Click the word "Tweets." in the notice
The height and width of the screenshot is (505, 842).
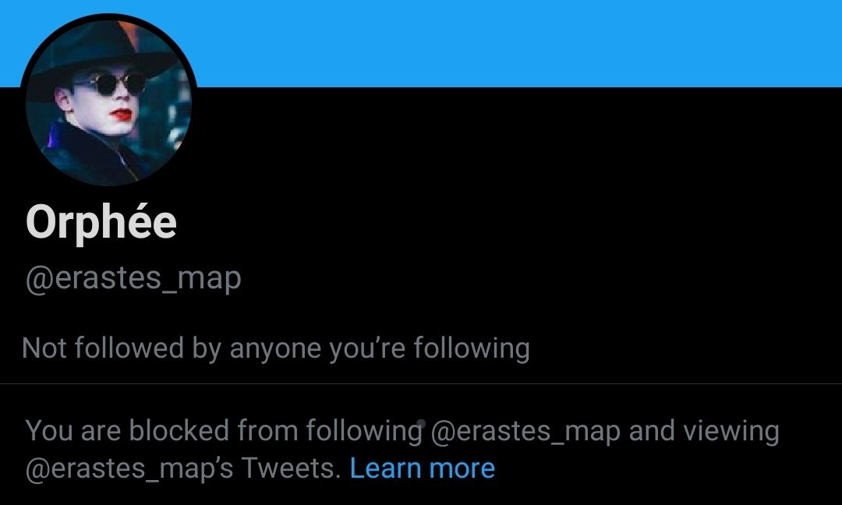click(291, 468)
